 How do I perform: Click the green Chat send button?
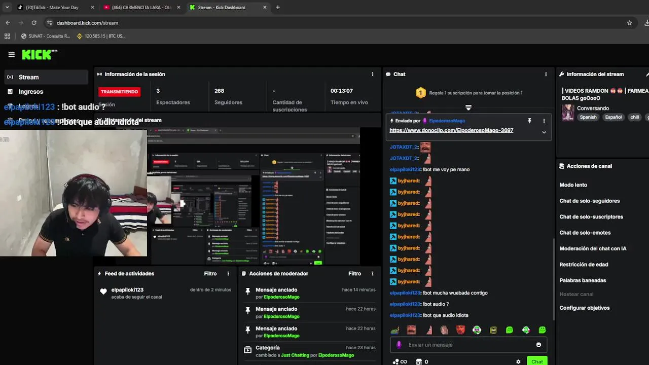click(537, 361)
